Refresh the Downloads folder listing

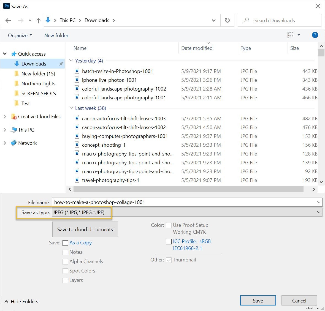coord(227,20)
